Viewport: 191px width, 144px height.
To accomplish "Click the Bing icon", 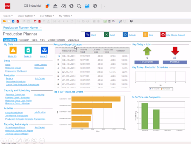I will click(x=145, y=35).
